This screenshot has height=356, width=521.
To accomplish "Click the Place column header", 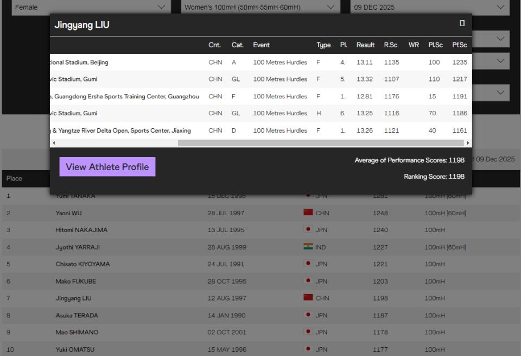I will point(14,179).
